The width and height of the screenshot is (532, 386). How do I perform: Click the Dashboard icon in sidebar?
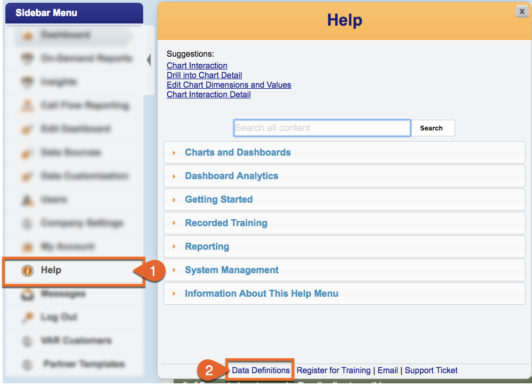coord(27,35)
